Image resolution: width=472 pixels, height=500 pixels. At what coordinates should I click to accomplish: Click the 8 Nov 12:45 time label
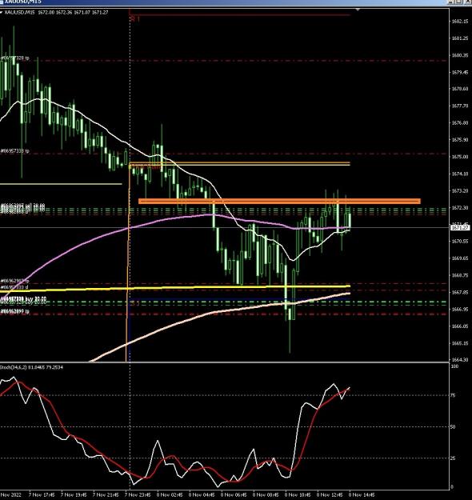coord(330,495)
